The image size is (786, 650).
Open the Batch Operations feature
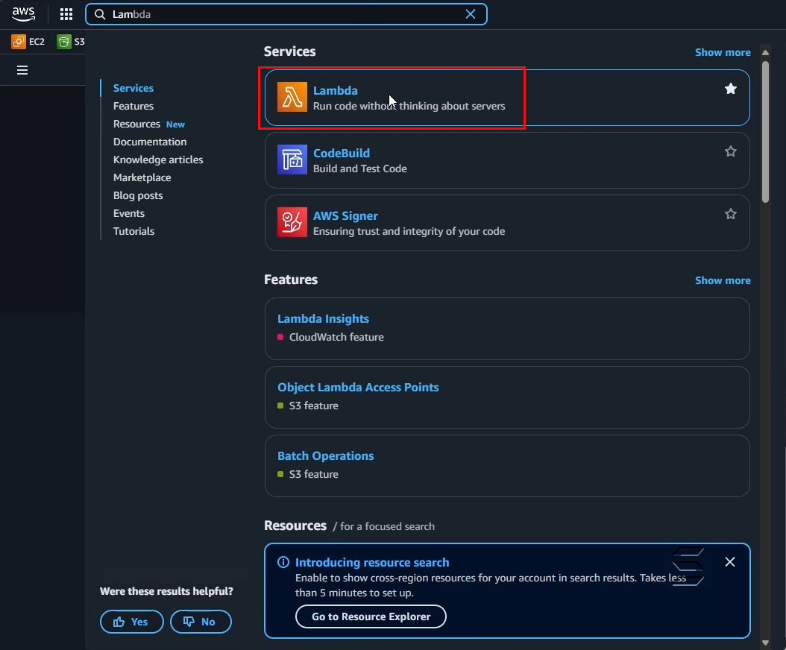tap(326, 456)
